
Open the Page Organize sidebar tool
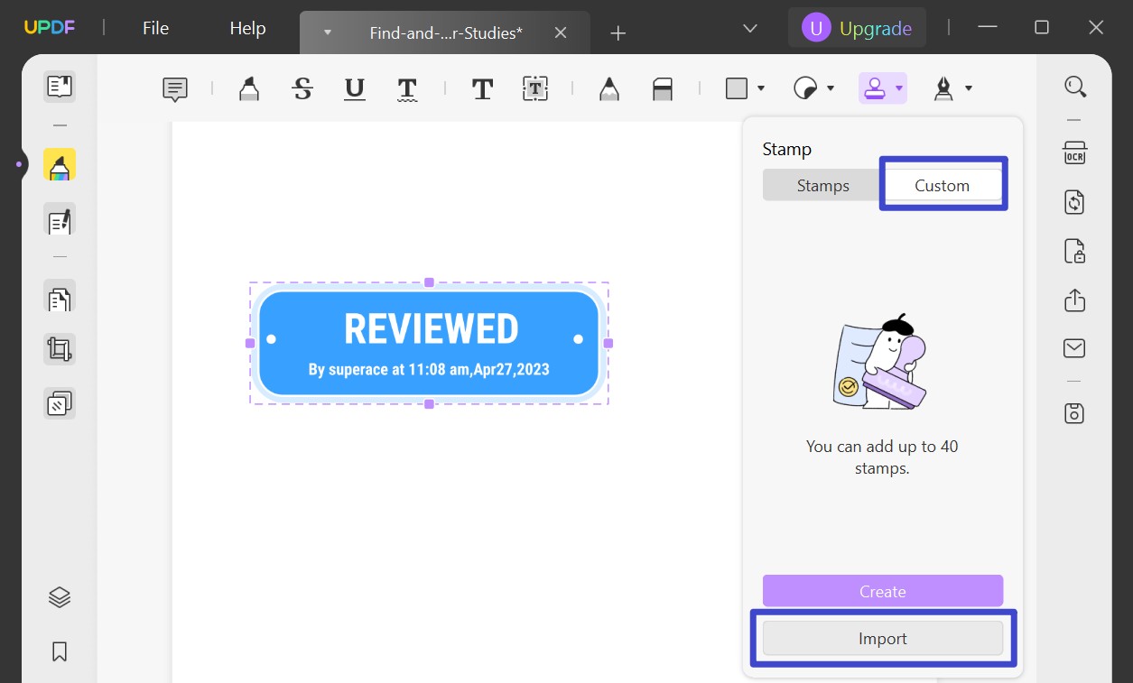pyautogui.click(x=59, y=298)
